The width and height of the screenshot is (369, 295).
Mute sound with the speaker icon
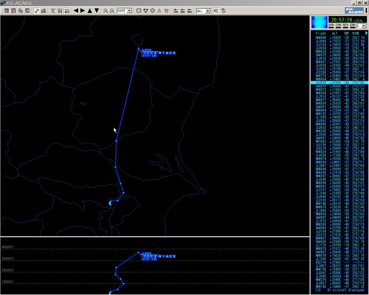pos(216,11)
